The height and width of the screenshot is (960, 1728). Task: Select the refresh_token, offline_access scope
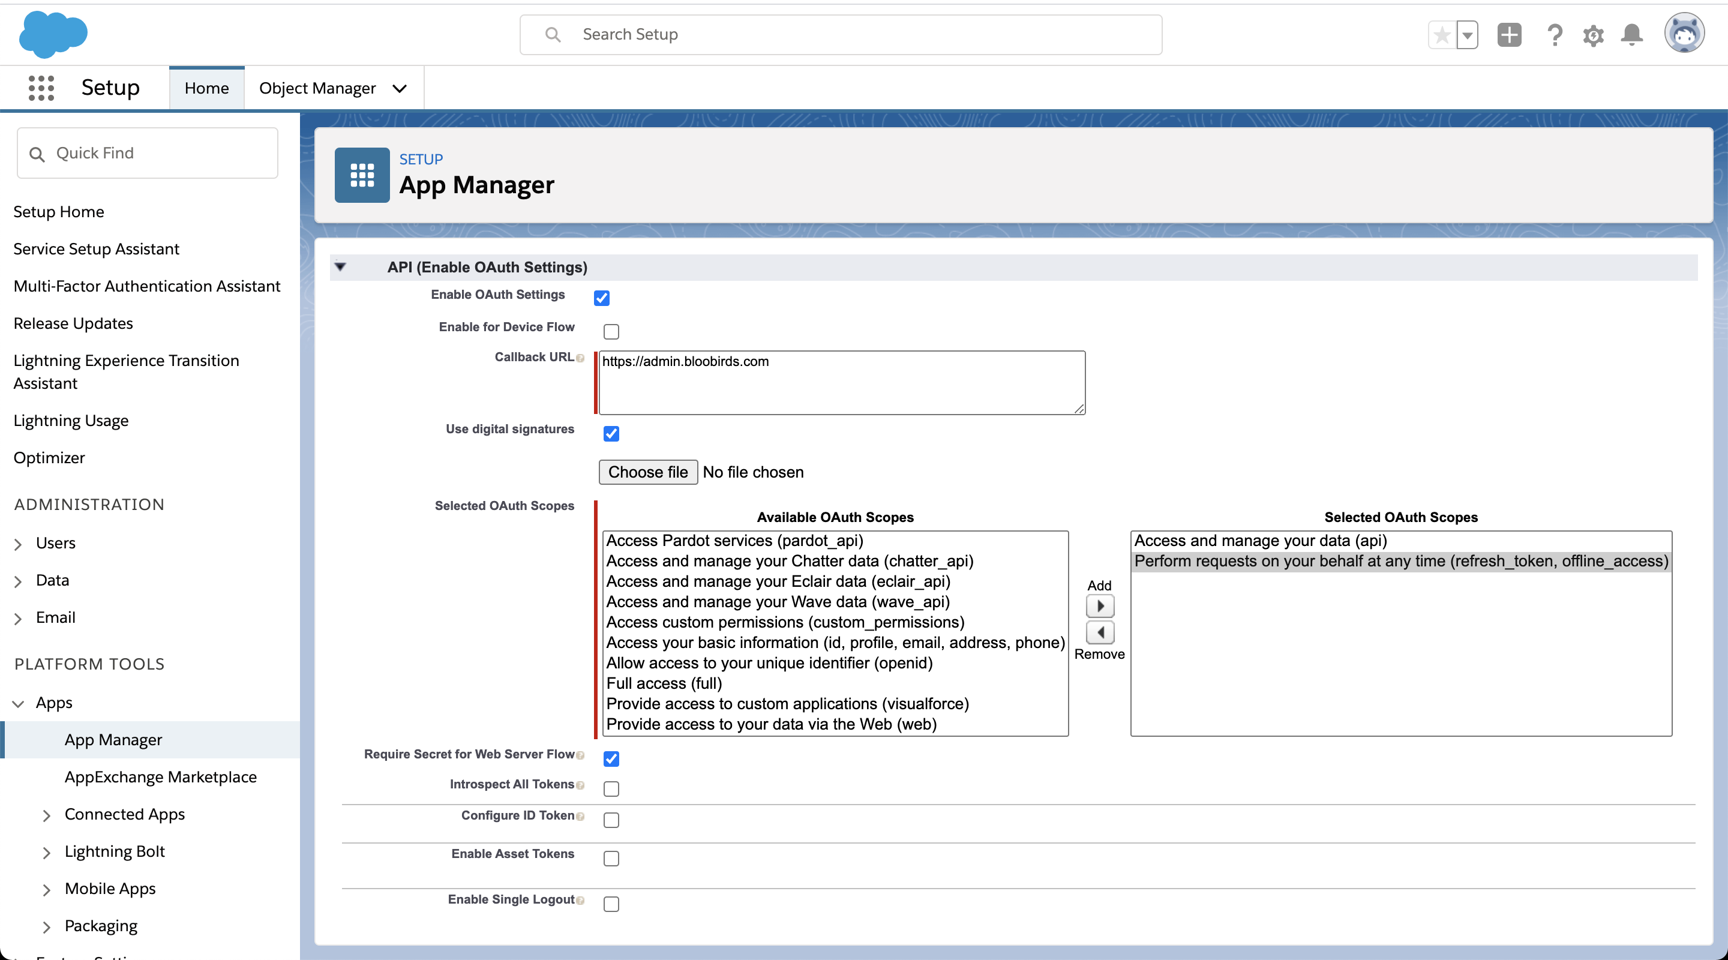1402,561
